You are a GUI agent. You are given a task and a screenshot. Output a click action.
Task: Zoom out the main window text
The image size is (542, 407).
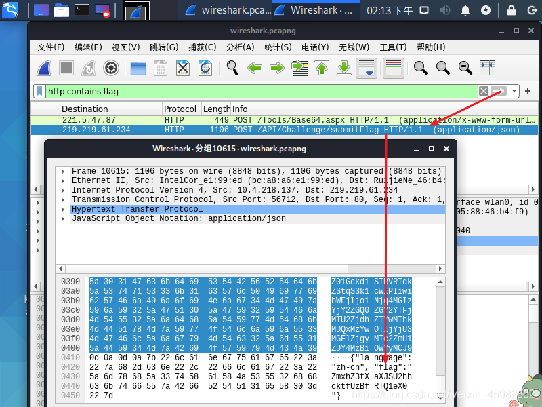pos(443,68)
